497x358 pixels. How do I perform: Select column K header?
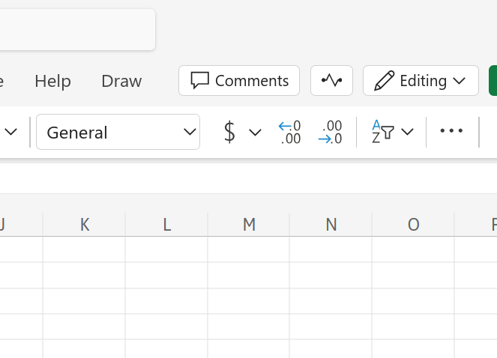[84, 224]
